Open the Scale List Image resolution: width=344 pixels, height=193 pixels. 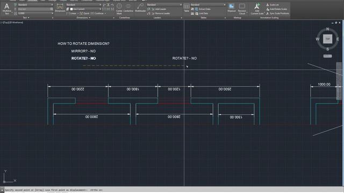coord(273,5)
